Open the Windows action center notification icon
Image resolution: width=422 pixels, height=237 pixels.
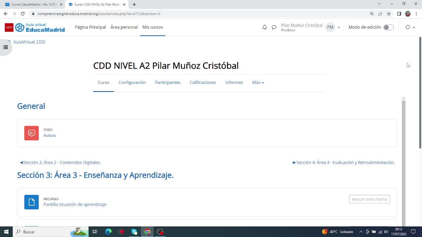tap(413, 232)
